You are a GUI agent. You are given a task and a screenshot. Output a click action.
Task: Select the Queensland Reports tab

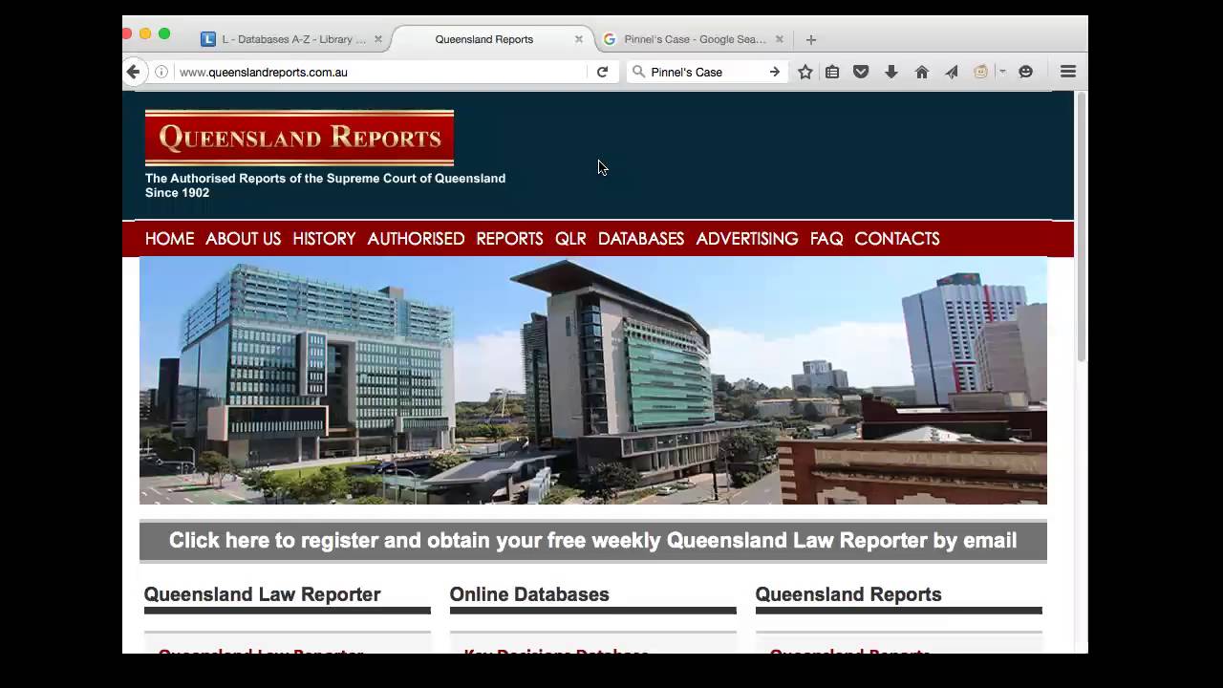tap(483, 39)
